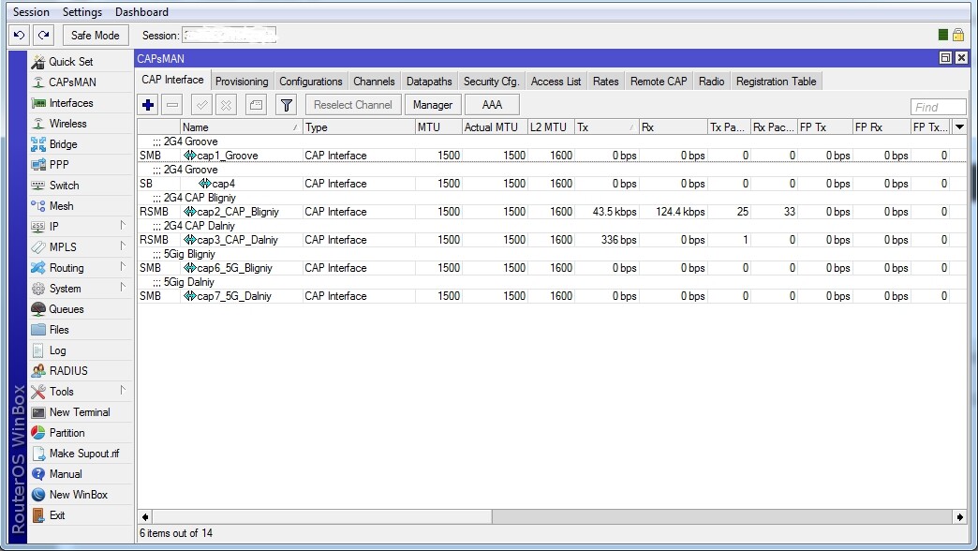
Task: Select the cap7_5G_Dalniy row
Action: tap(552, 296)
